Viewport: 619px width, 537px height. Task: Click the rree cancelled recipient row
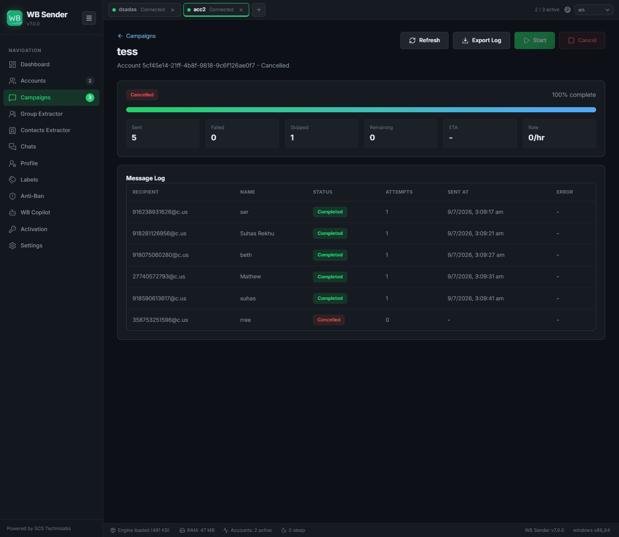click(x=361, y=320)
